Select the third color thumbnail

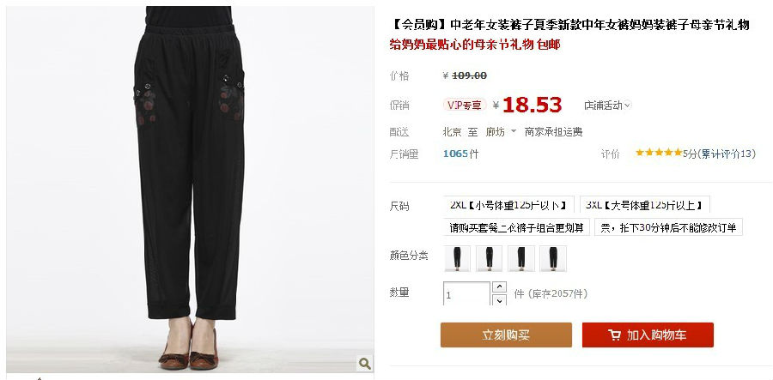(x=521, y=258)
